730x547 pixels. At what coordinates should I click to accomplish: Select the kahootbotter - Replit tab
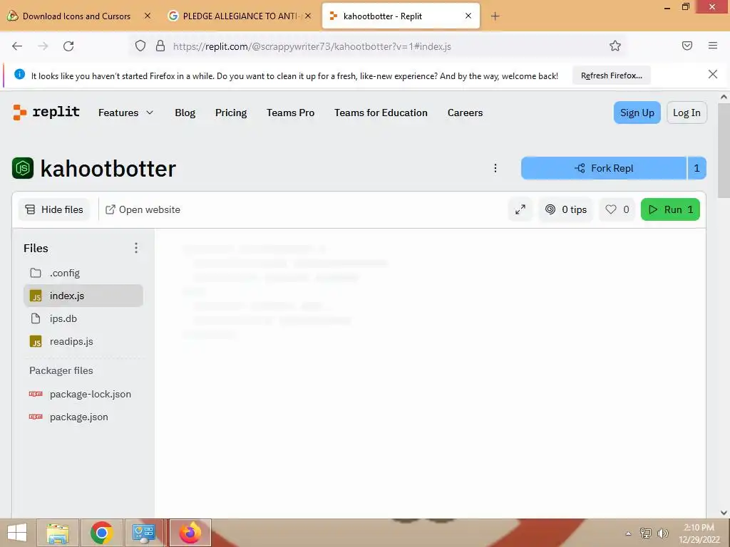[x=401, y=16]
